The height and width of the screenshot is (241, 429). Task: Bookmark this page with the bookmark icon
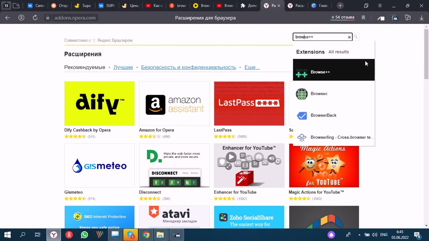click(363, 18)
